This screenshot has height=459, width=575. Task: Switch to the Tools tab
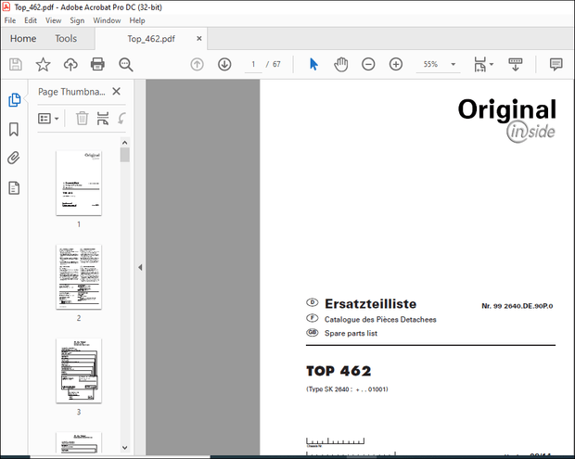coord(66,39)
